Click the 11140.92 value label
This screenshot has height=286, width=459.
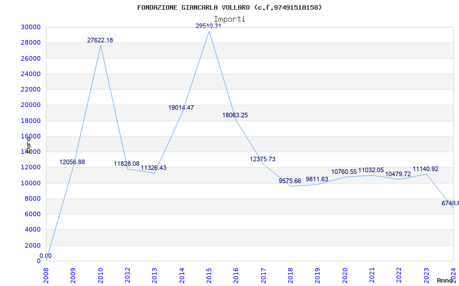tap(425, 169)
